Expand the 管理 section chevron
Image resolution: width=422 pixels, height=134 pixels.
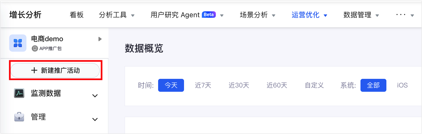(x=95, y=119)
